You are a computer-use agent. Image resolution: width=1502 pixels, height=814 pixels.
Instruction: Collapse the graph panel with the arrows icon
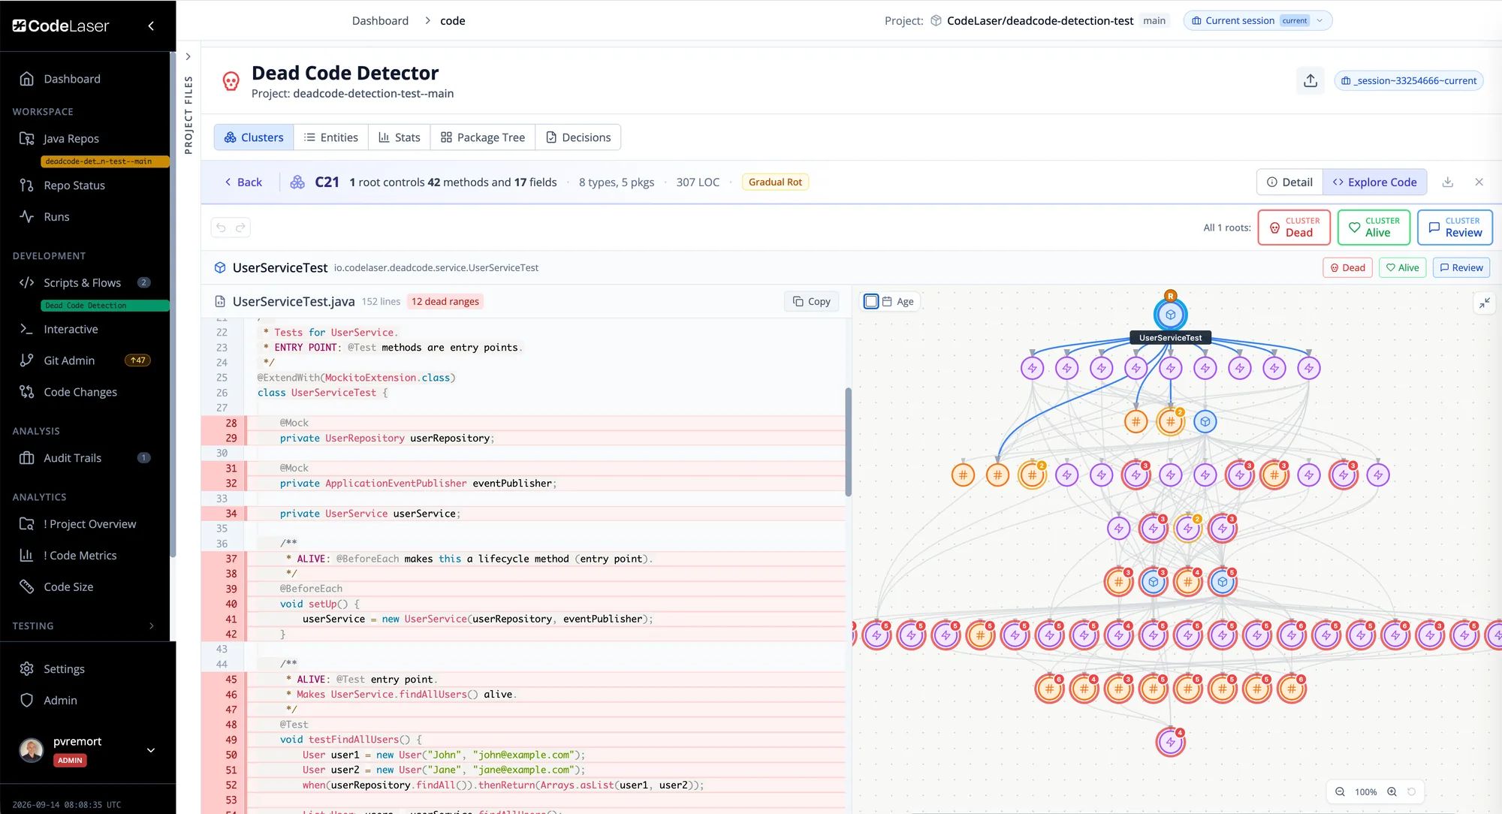[1485, 303]
